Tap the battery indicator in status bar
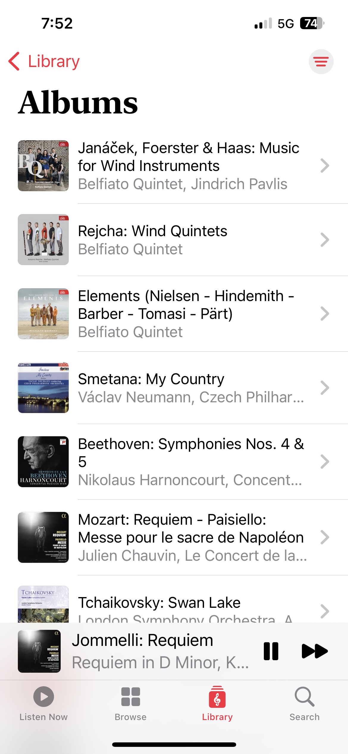The image size is (348, 754). coord(311,23)
